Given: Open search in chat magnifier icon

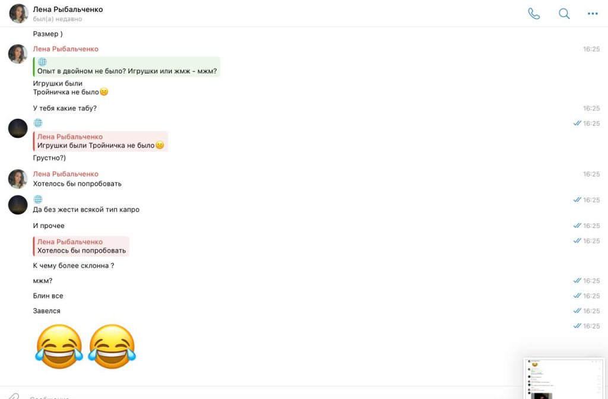Looking at the screenshot, I should pyautogui.click(x=564, y=14).
